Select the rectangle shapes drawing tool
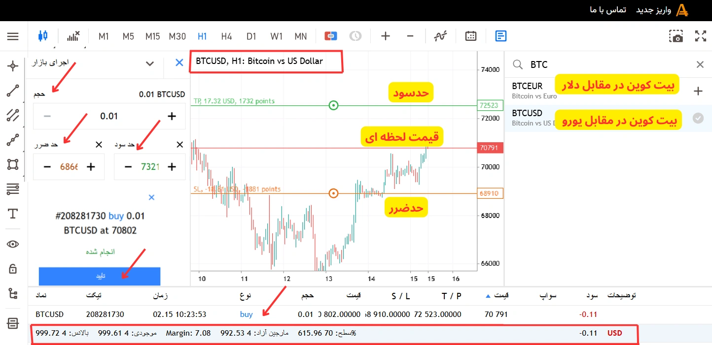 coord(13,164)
